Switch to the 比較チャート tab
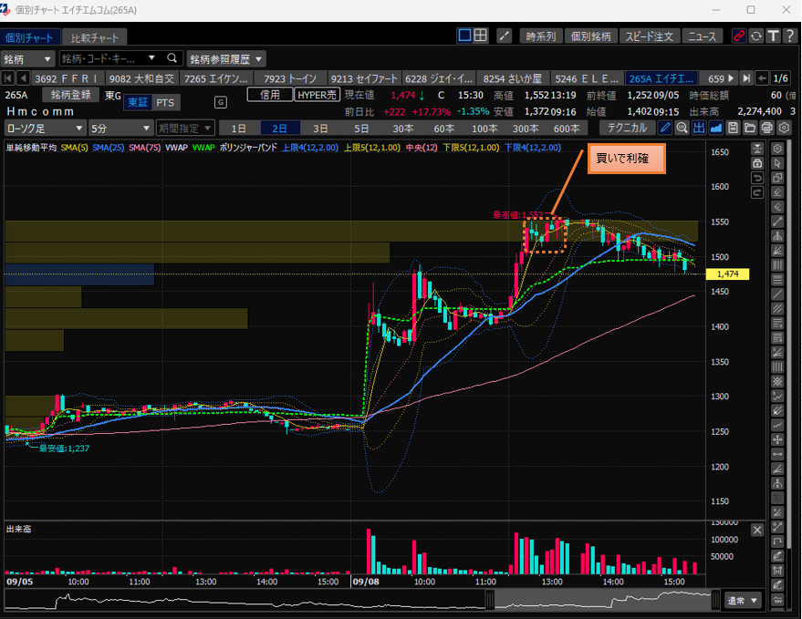Screen dimensions: 802x619 coord(94,38)
